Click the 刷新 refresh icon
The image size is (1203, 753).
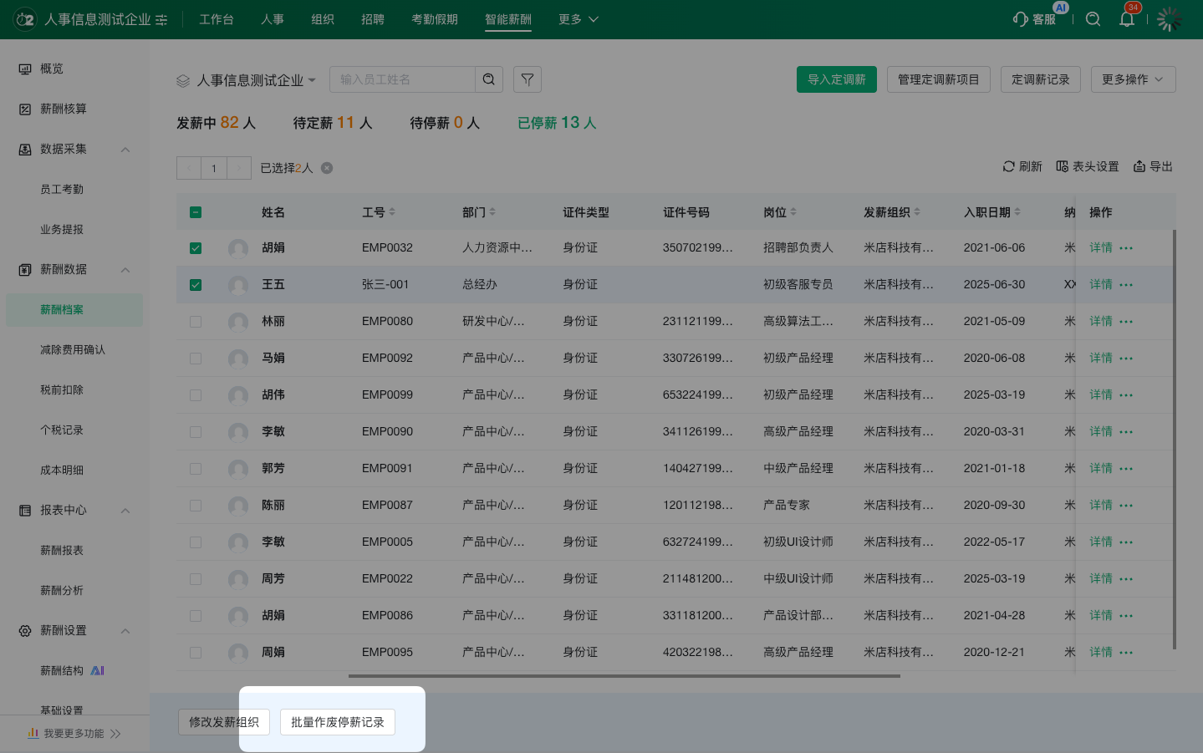pos(1009,167)
